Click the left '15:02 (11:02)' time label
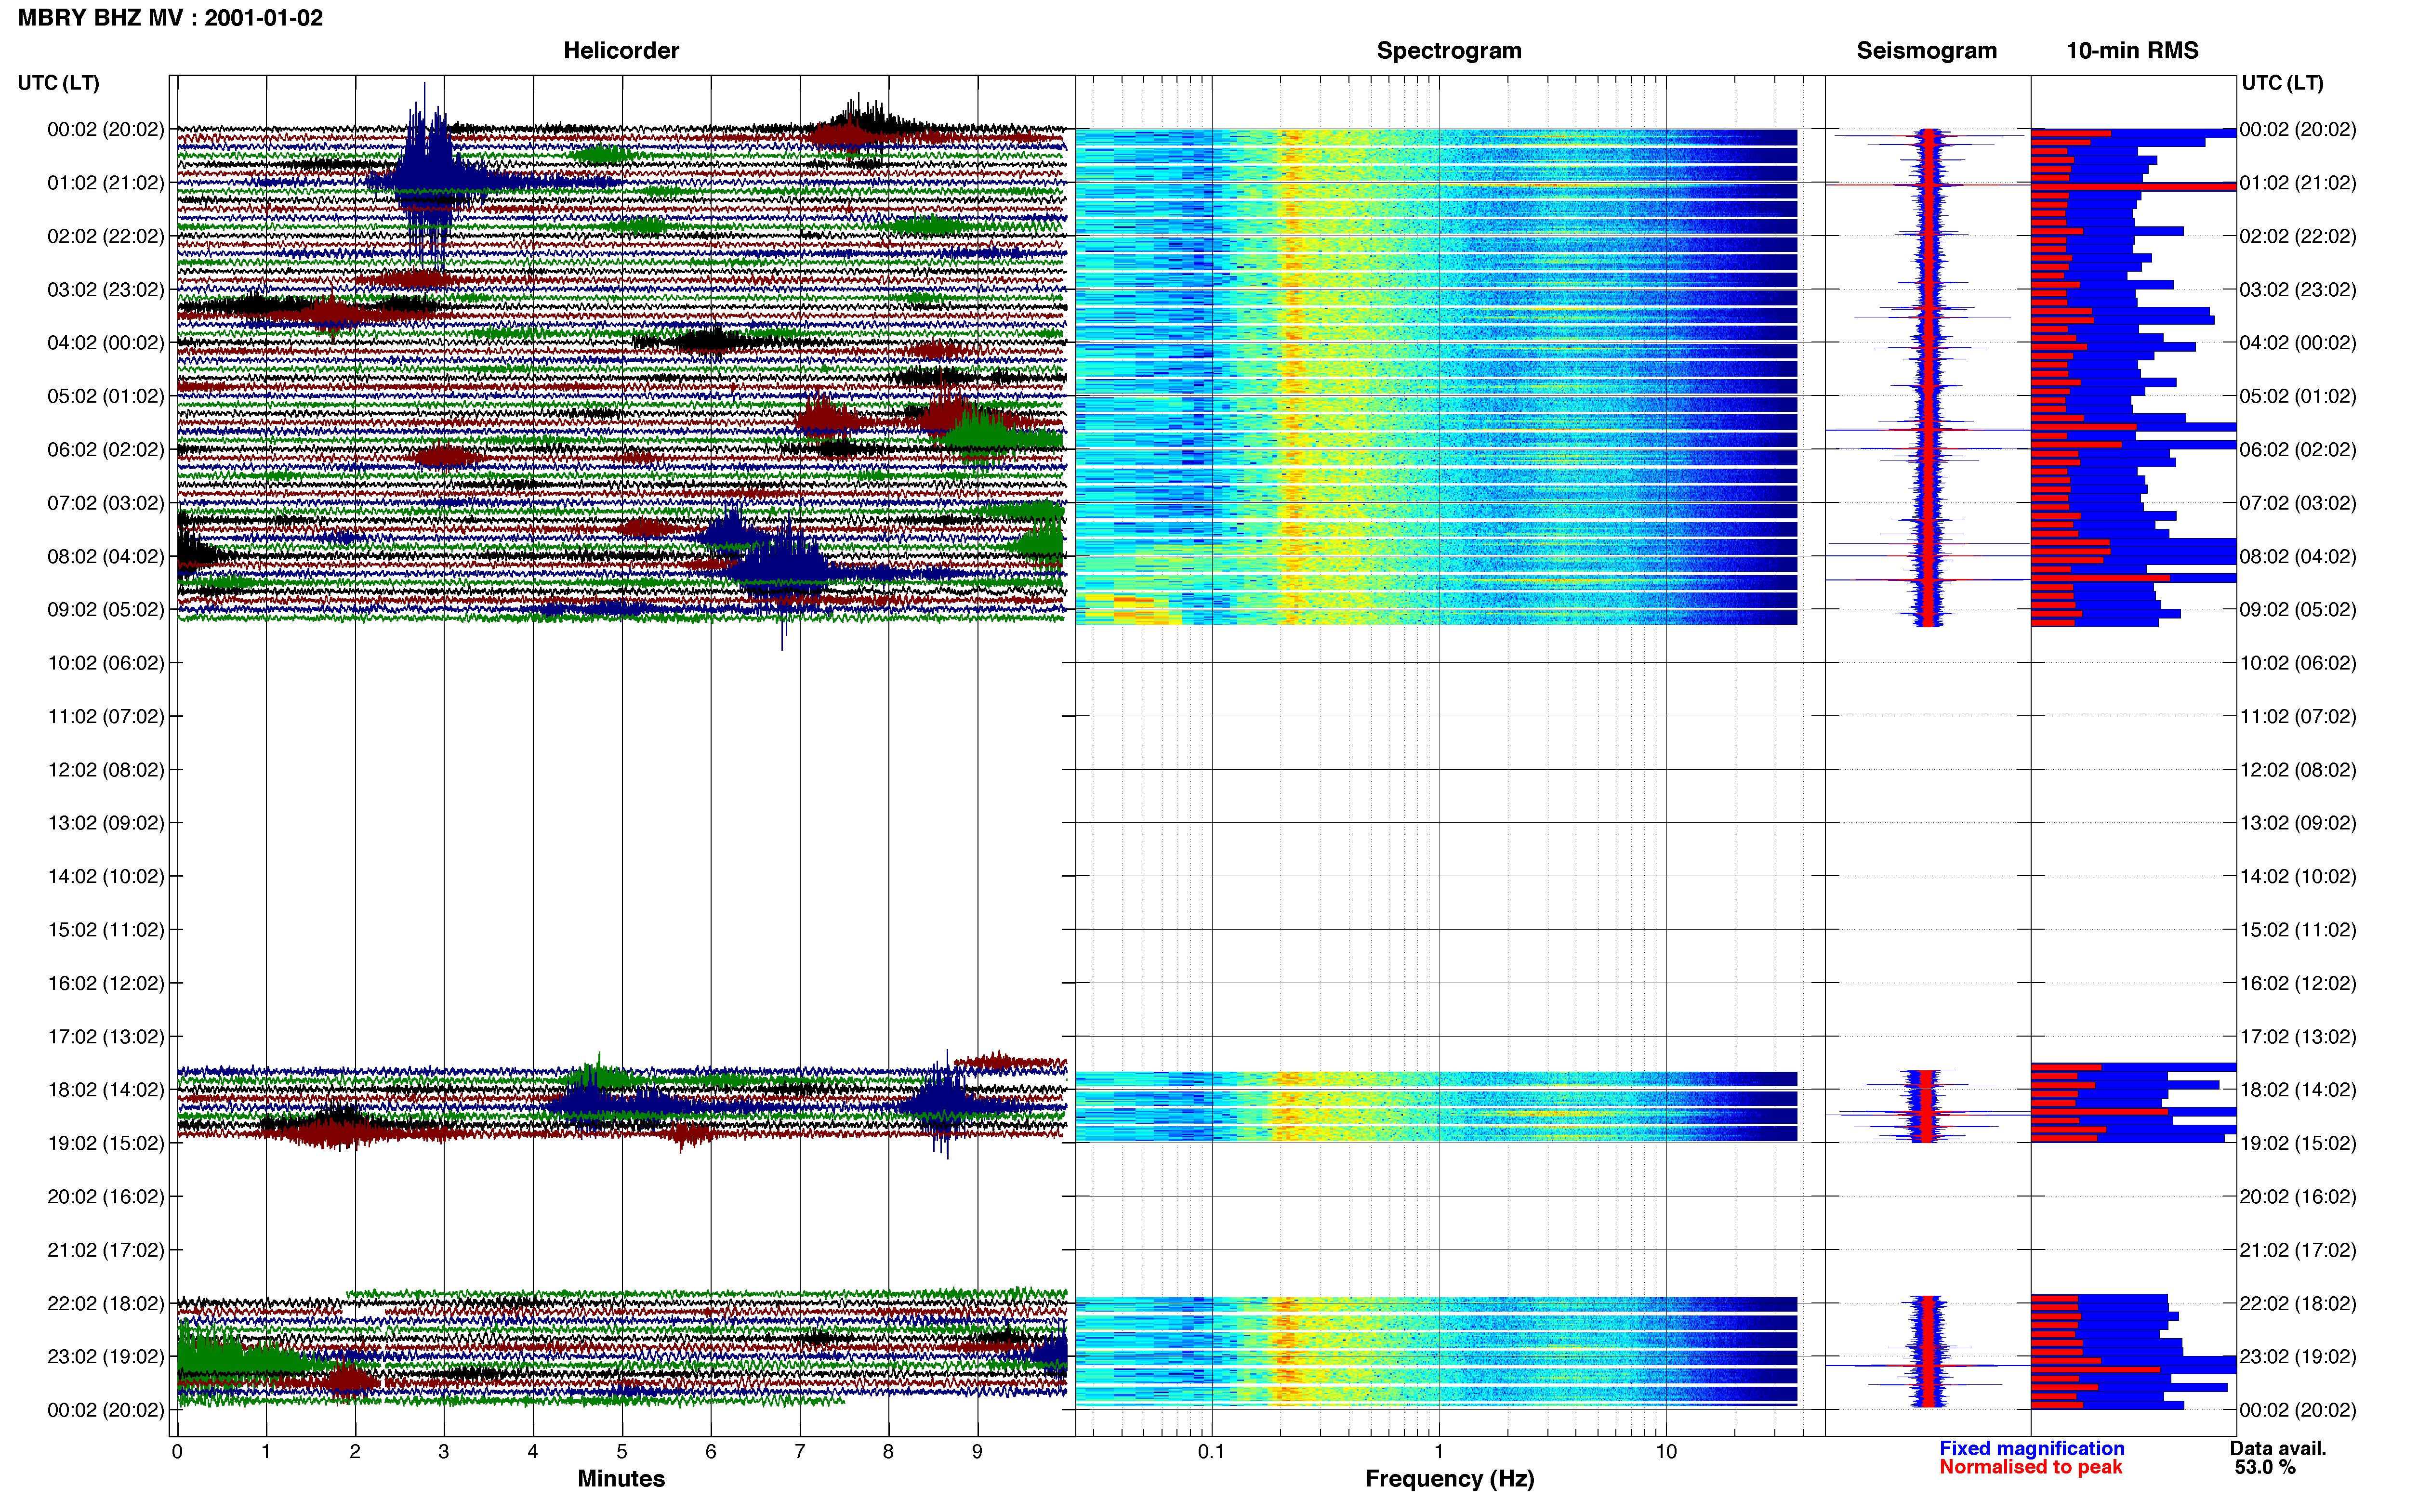This screenshot has width=2418, height=1512. (106, 930)
